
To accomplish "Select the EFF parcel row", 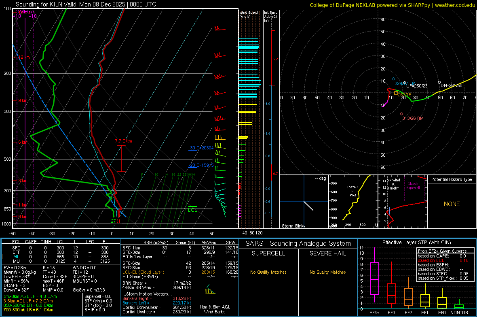I will coord(61,252).
